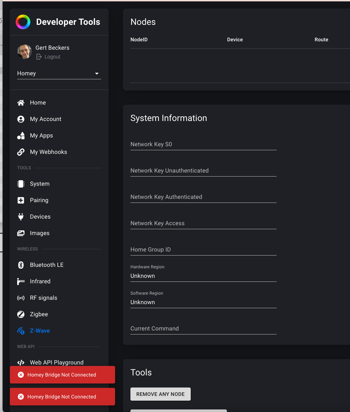Click the Zigbee logo icon
Screen dimensions: 350x412
[21, 314]
